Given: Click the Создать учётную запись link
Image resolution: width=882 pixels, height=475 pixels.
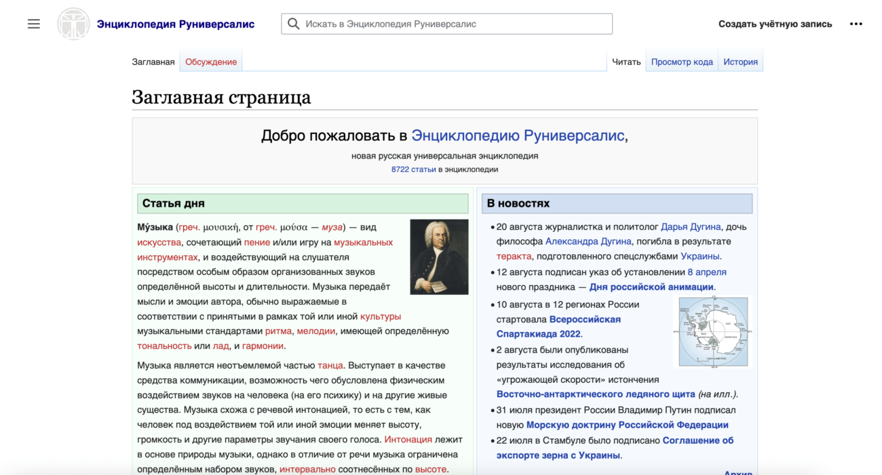Looking at the screenshot, I should click(x=775, y=23).
